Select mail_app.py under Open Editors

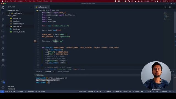(18, 13)
